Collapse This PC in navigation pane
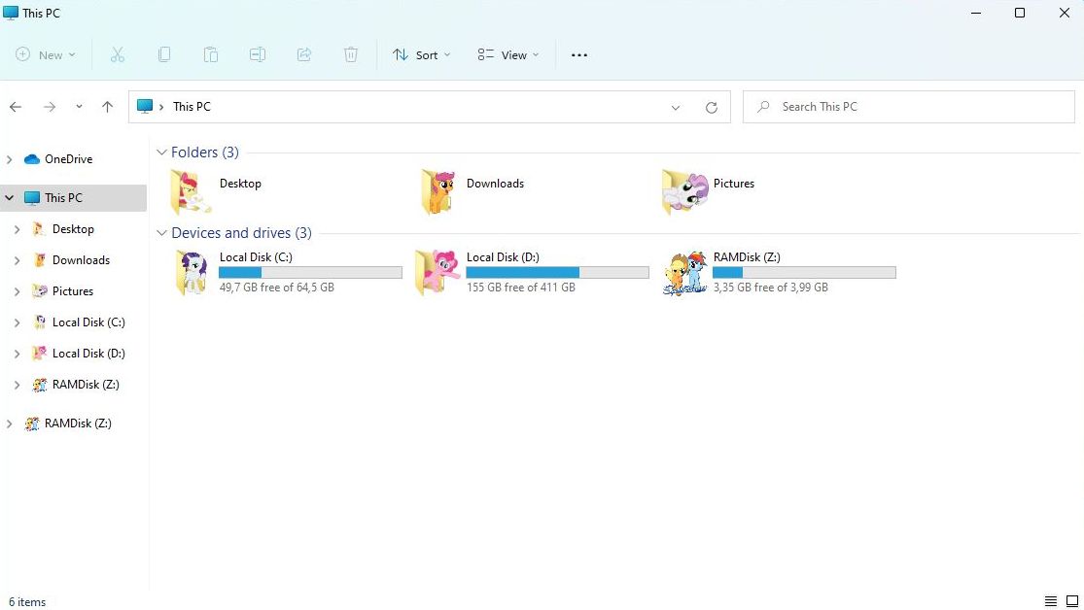The height and width of the screenshot is (610, 1084). tap(9, 197)
